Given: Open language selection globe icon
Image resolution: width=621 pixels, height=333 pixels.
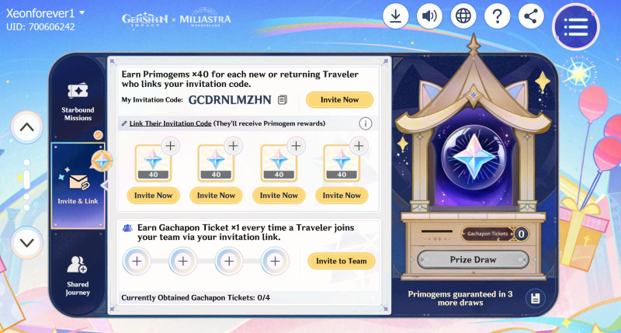Looking at the screenshot, I should click(463, 16).
